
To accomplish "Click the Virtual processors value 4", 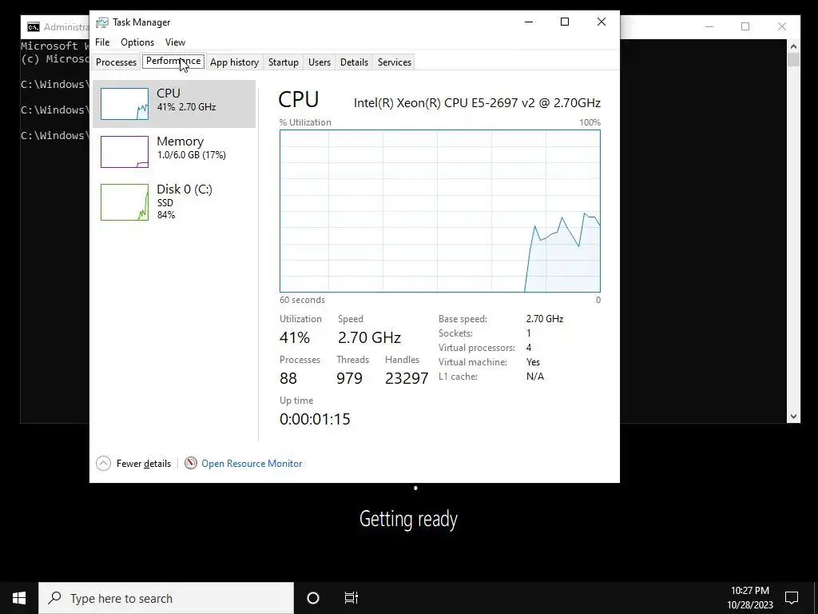I will click(529, 348).
